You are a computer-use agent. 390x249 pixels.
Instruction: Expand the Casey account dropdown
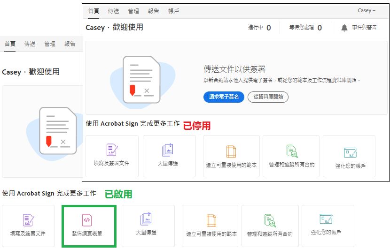tap(367, 10)
